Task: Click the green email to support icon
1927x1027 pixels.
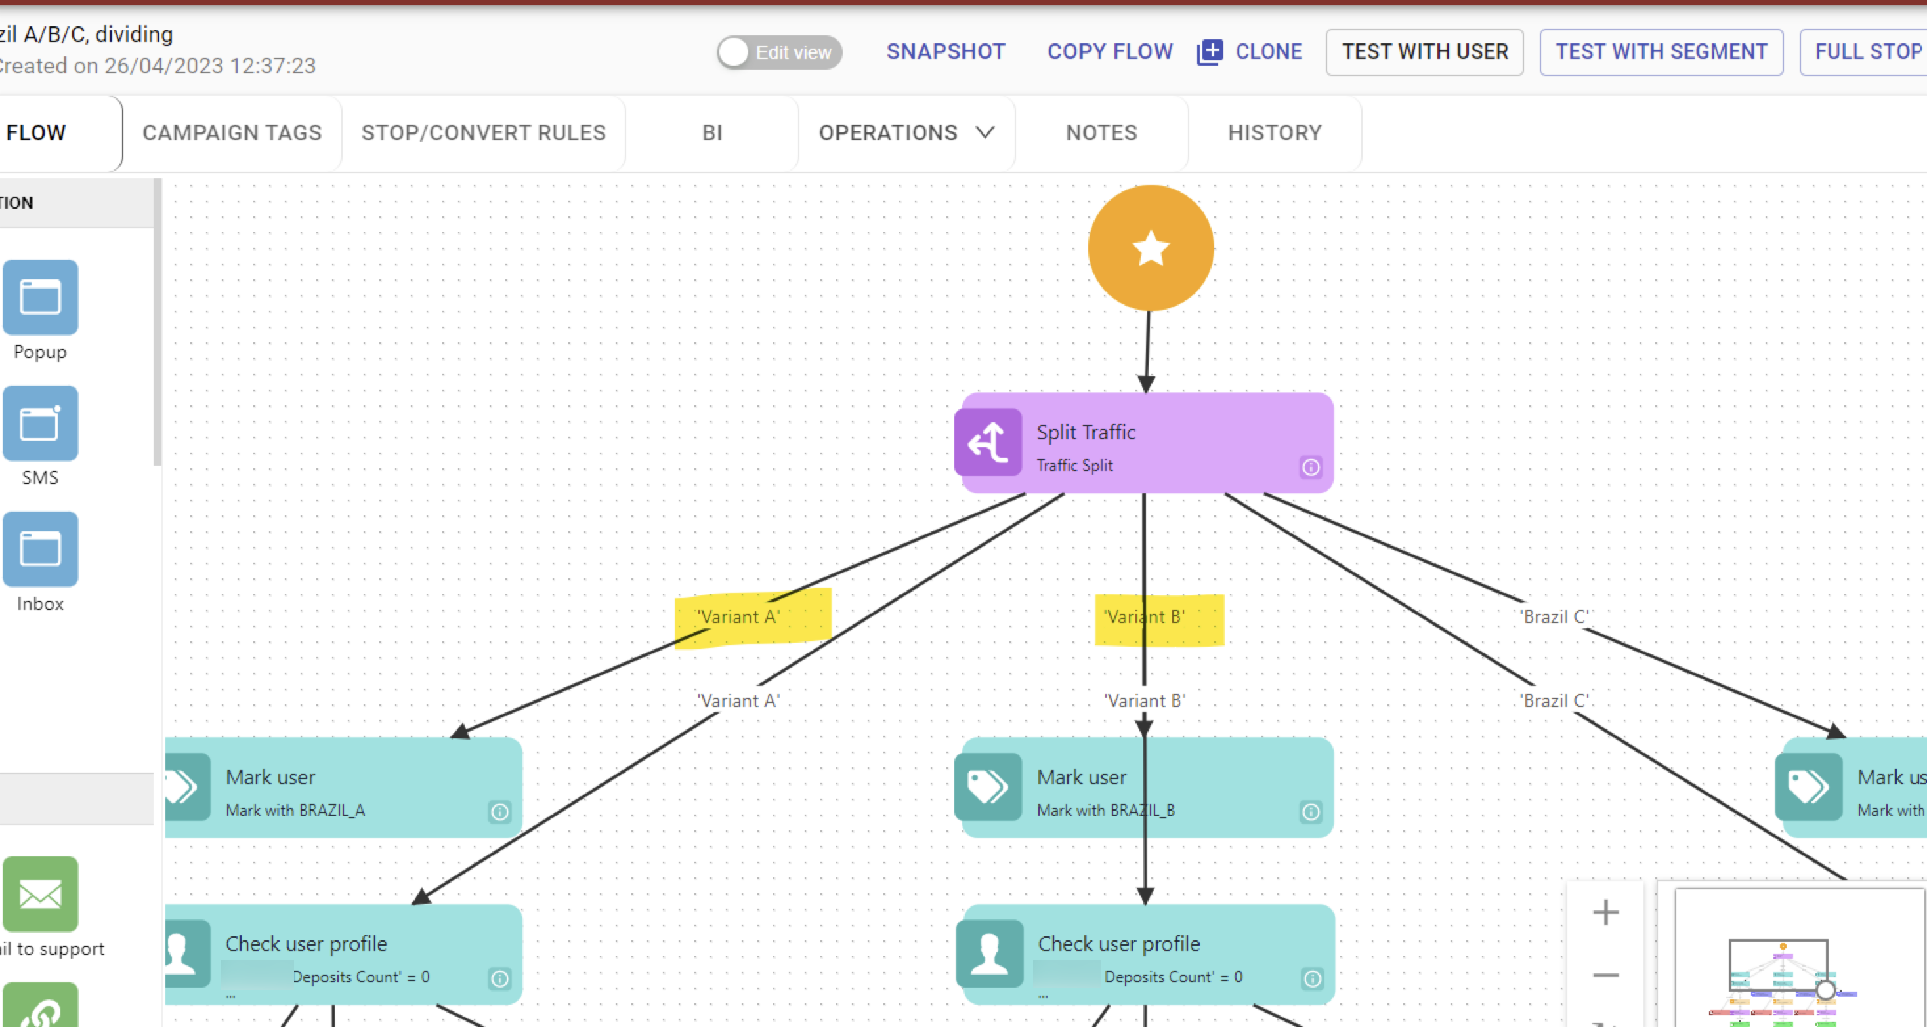Action: coord(41,893)
